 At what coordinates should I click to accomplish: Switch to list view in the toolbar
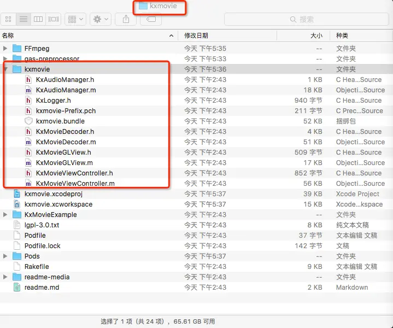(24, 19)
